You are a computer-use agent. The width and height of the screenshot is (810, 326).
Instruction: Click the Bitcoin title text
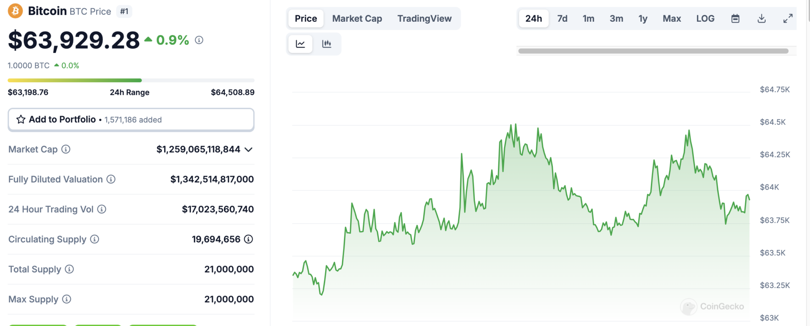[x=47, y=11]
